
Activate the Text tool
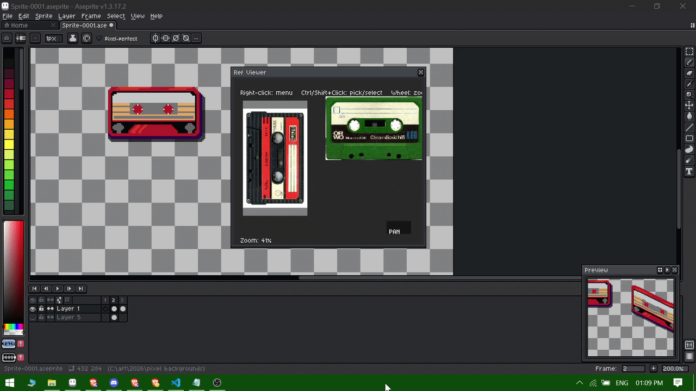point(689,171)
